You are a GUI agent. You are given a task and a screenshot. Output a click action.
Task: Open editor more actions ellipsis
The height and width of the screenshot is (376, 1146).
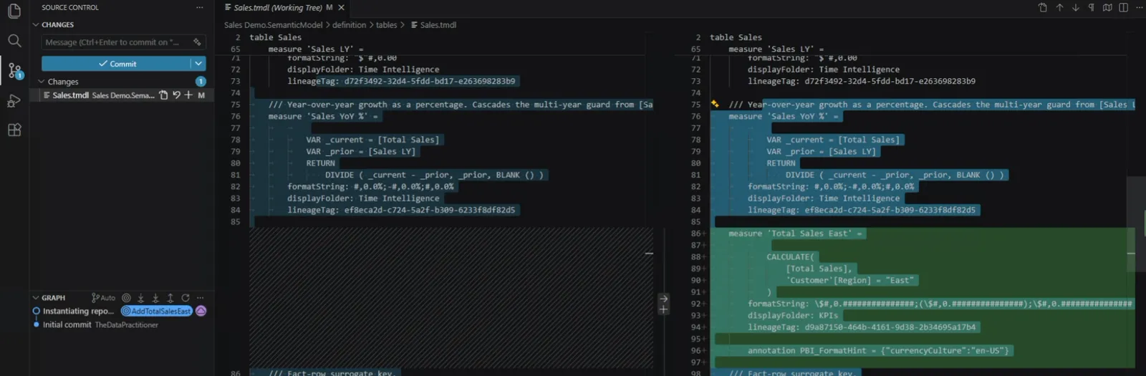[1139, 8]
